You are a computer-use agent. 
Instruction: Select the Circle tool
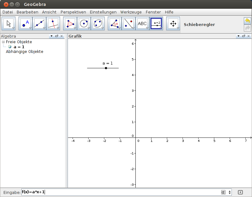pos(84,23)
